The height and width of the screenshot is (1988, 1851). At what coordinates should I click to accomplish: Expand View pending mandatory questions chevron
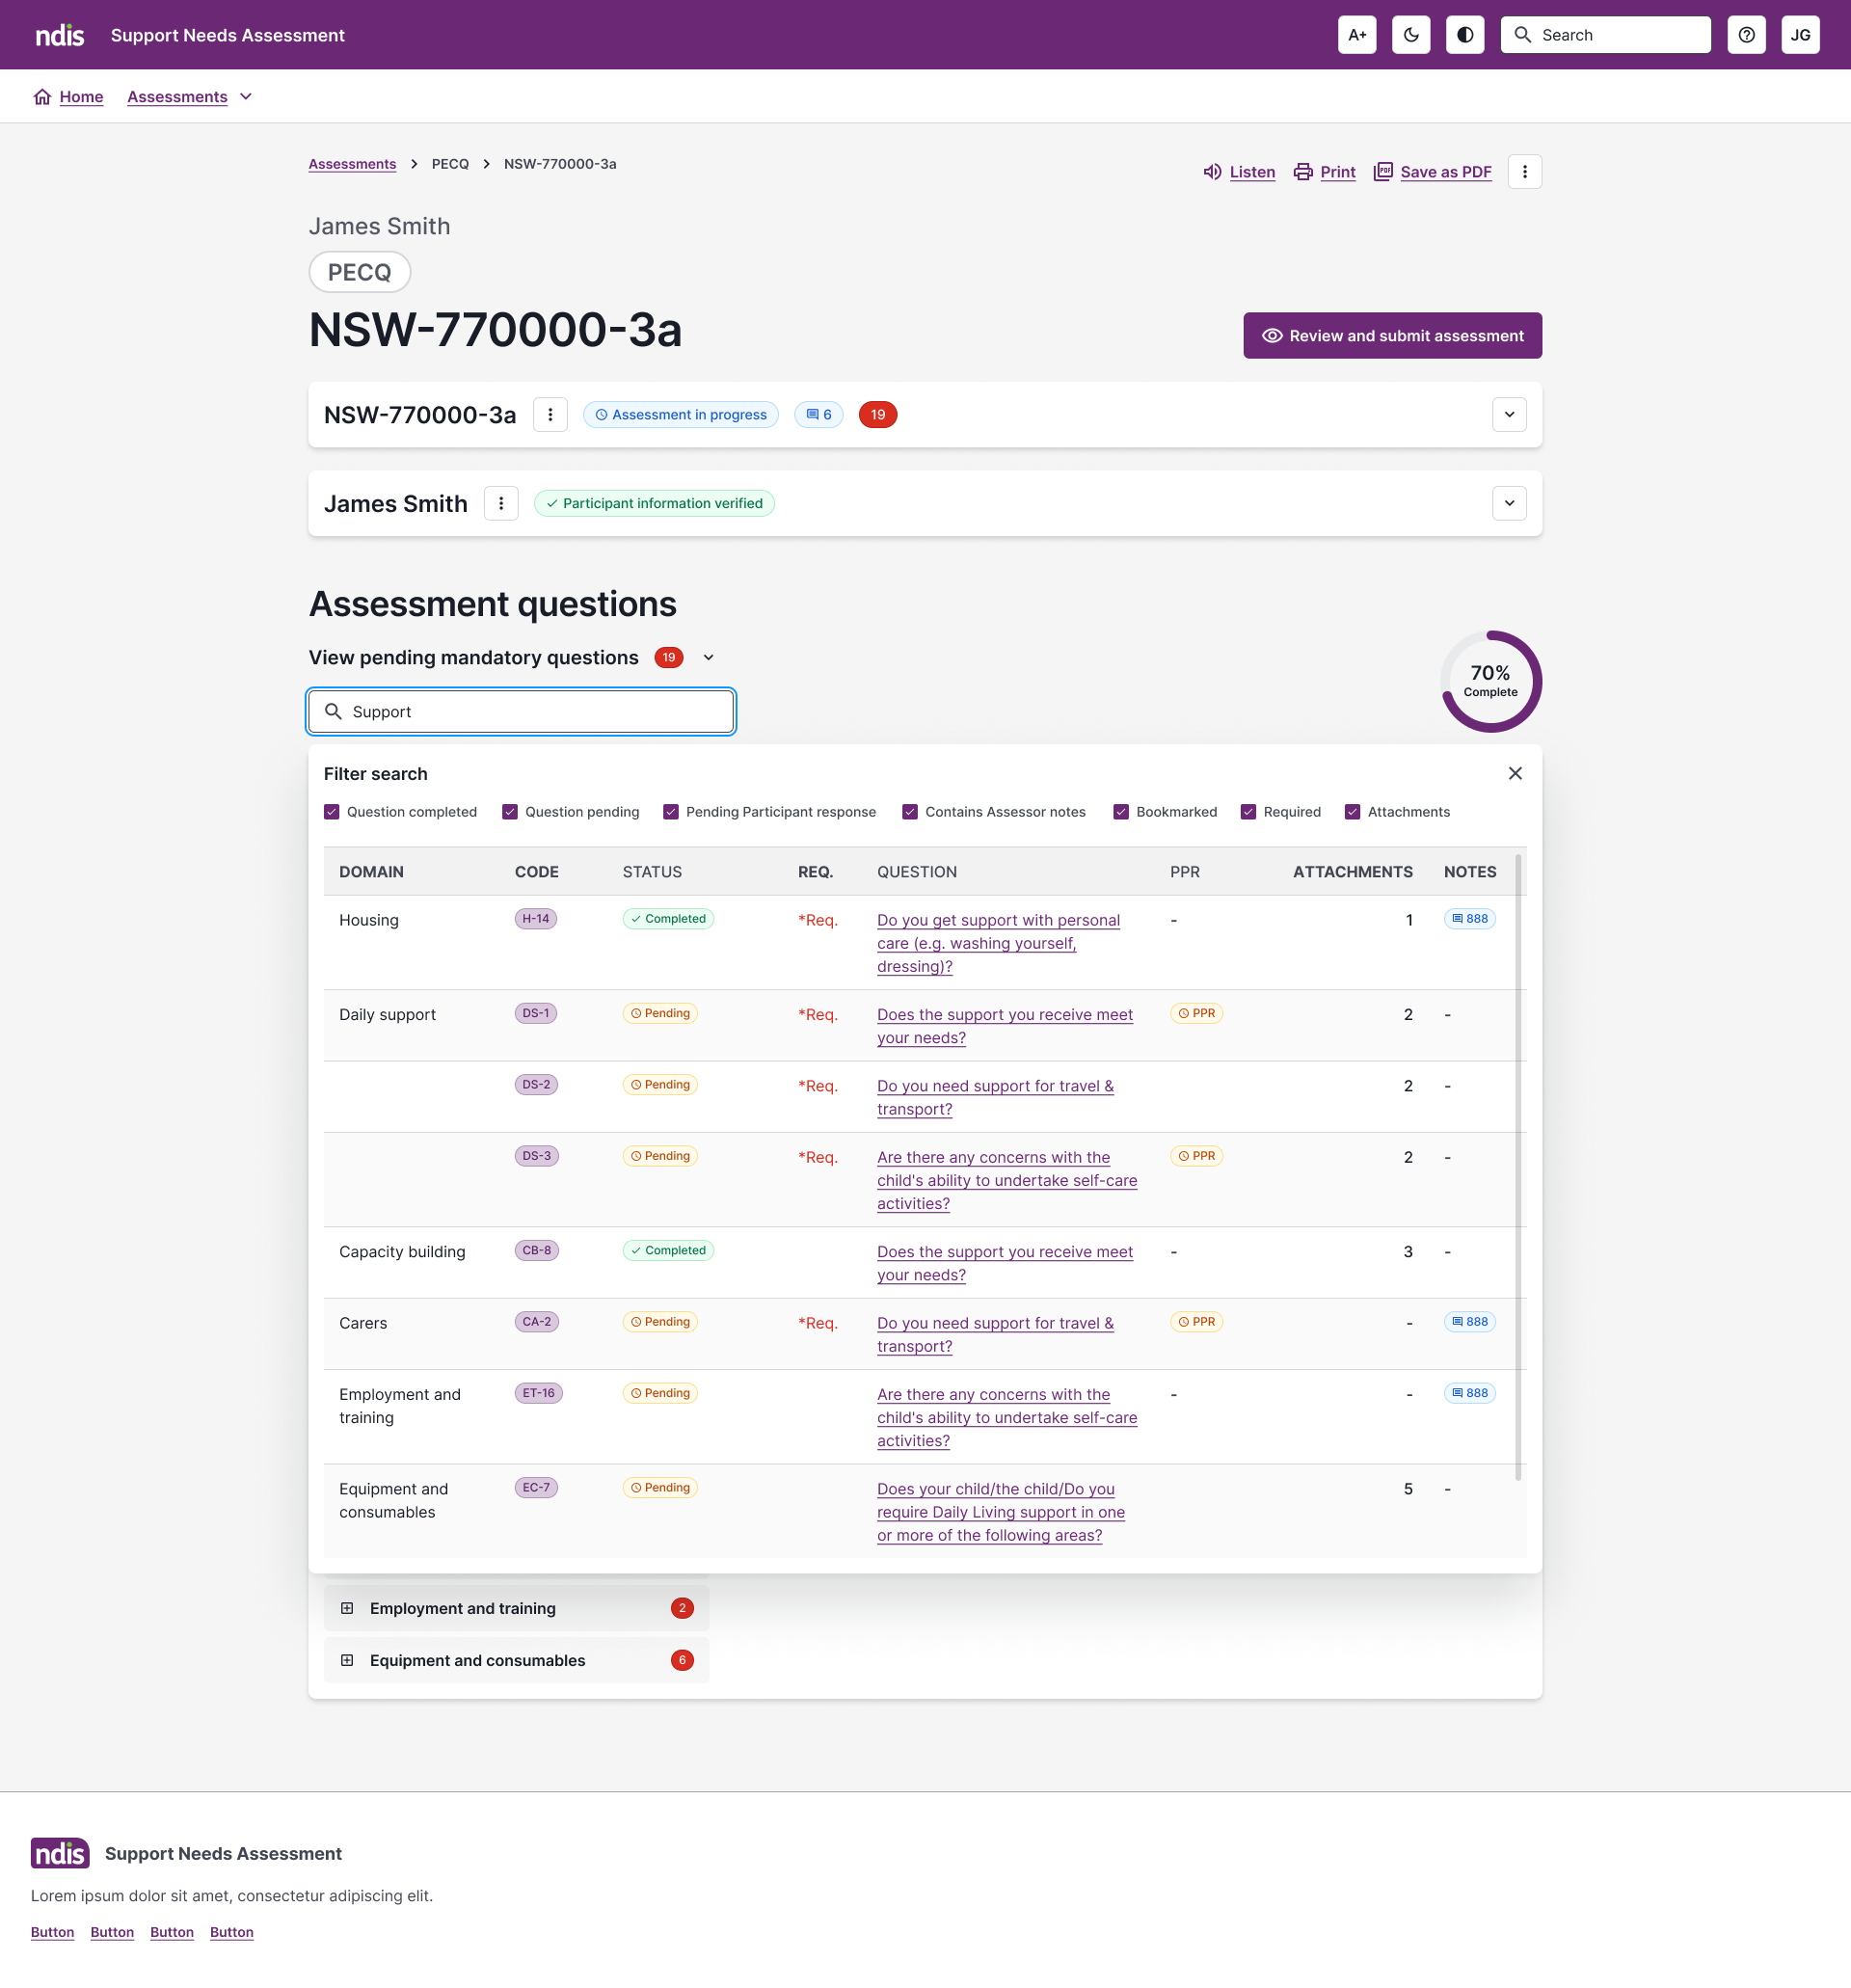[709, 658]
